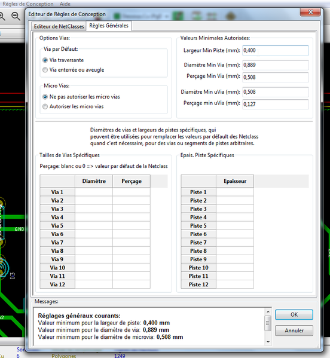The width and height of the screenshot is (330, 358).
Task: Click the GND label on the PCB canvas
Action: click(19, 230)
